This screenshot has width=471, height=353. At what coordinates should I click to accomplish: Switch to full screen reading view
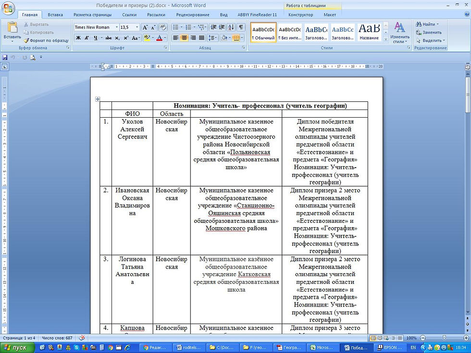[x=380, y=338]
